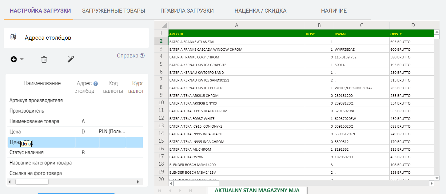Click the right arrow of the settings table scrollbar
The height and width of the screenshot is (194, 446).
point(138,182)
